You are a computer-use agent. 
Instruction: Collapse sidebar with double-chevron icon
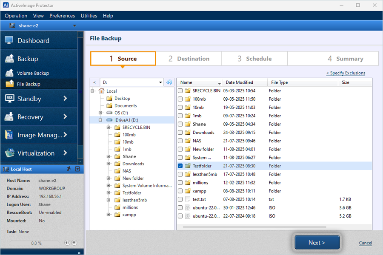79,253
